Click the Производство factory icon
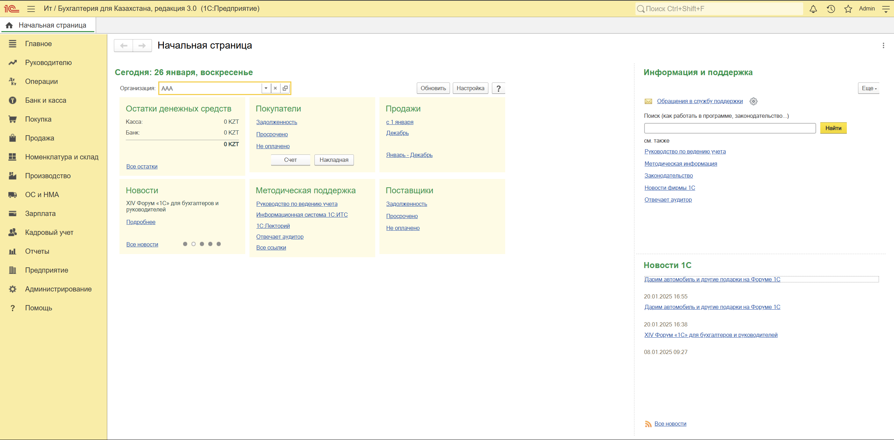 coord(13,176)
